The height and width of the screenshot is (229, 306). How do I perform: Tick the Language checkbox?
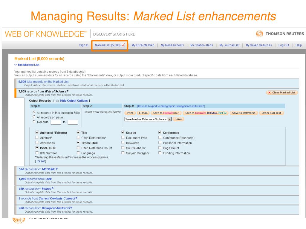pyautogui.click(x=78, y=153)
